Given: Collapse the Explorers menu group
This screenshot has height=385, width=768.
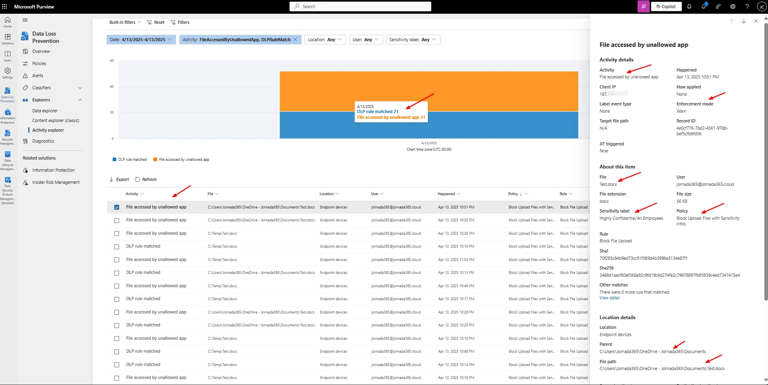Looking at the screenshot, I should pos(80,100).
